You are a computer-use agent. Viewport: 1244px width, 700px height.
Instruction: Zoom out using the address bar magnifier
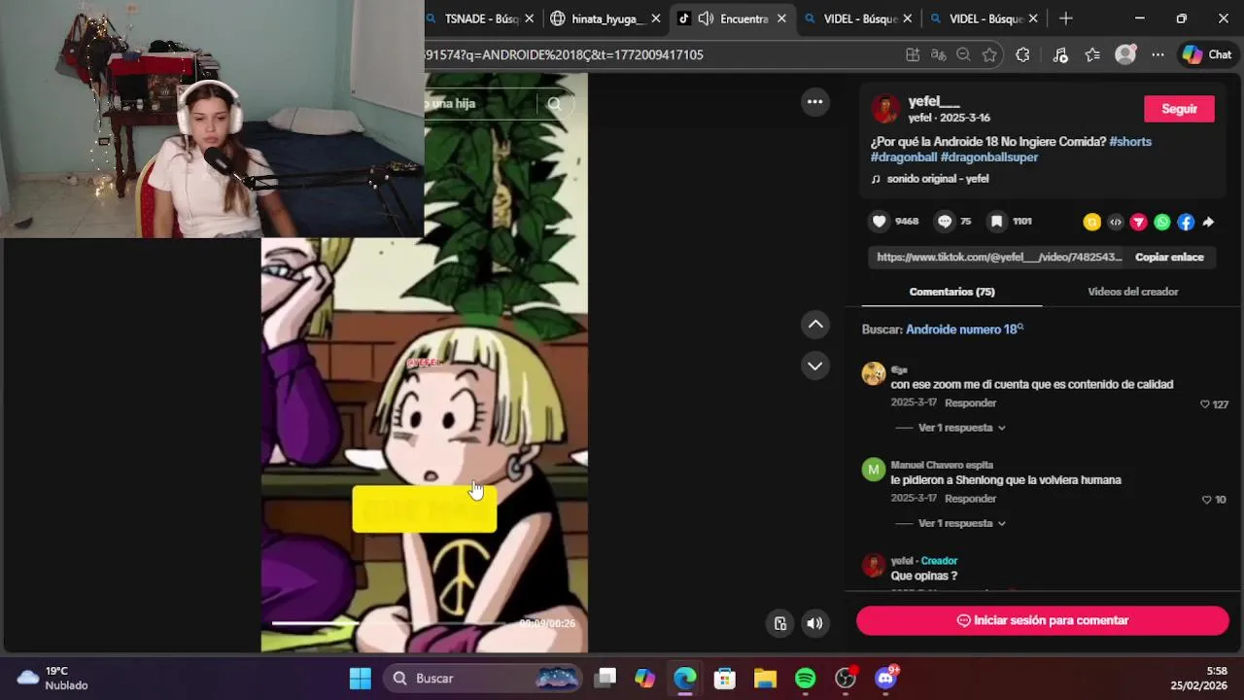click(963, 55)
